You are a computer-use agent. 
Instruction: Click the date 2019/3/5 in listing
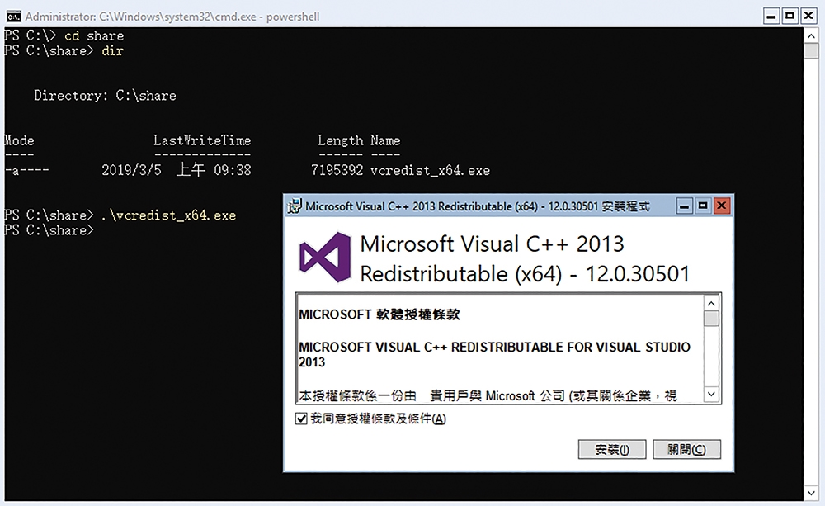click(131, 170)
